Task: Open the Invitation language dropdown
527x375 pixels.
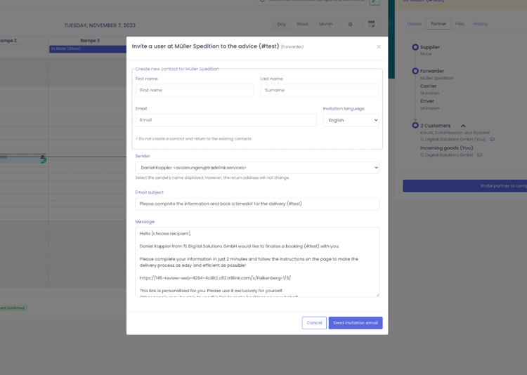Action: tap(351, 120)
